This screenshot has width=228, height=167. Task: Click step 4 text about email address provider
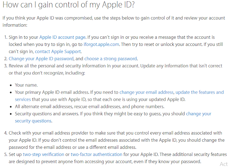click(116, 140)
